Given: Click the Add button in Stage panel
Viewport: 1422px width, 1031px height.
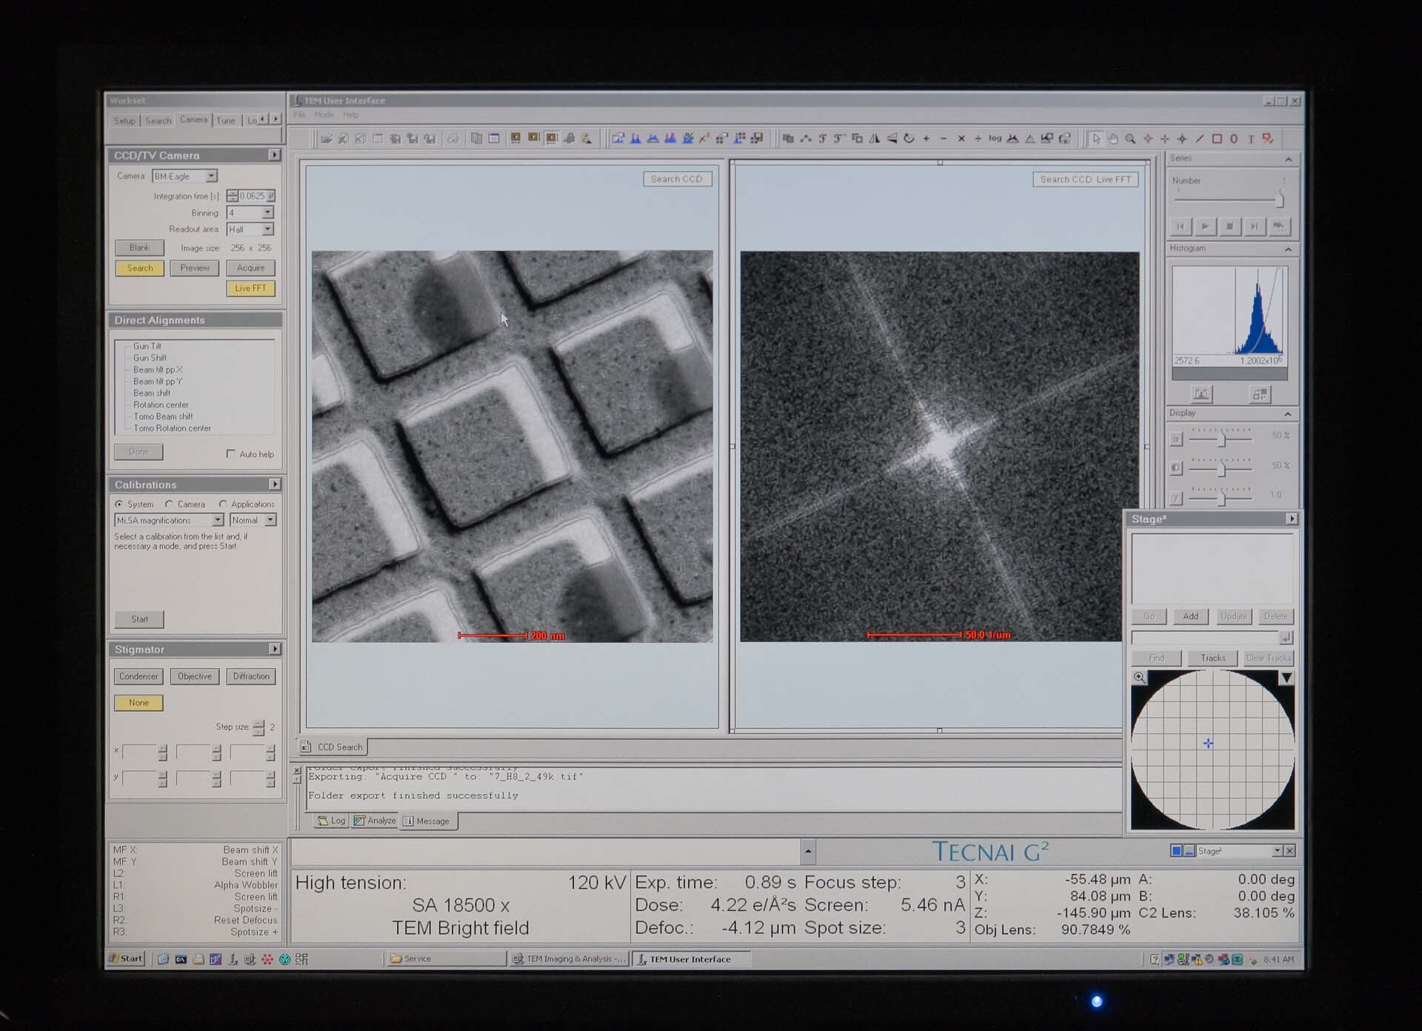Looking at the screenshot, I should [1190, 616].
